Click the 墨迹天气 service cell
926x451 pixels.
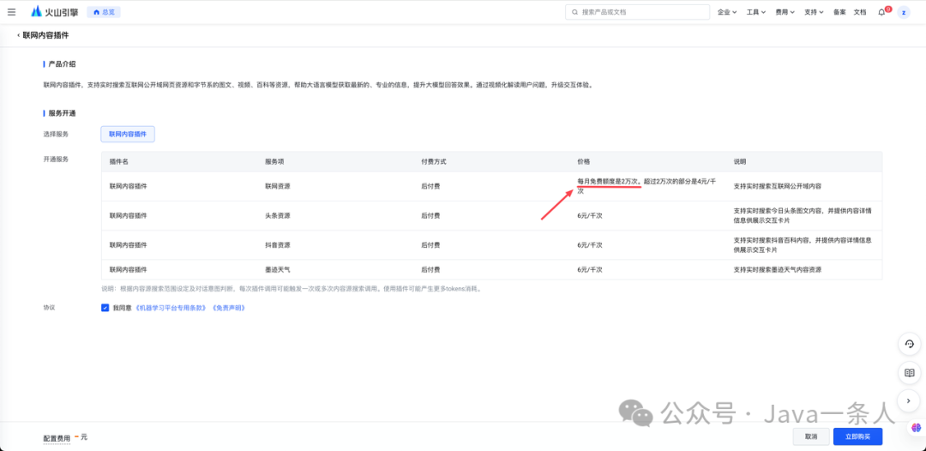(x=278, y=270)
